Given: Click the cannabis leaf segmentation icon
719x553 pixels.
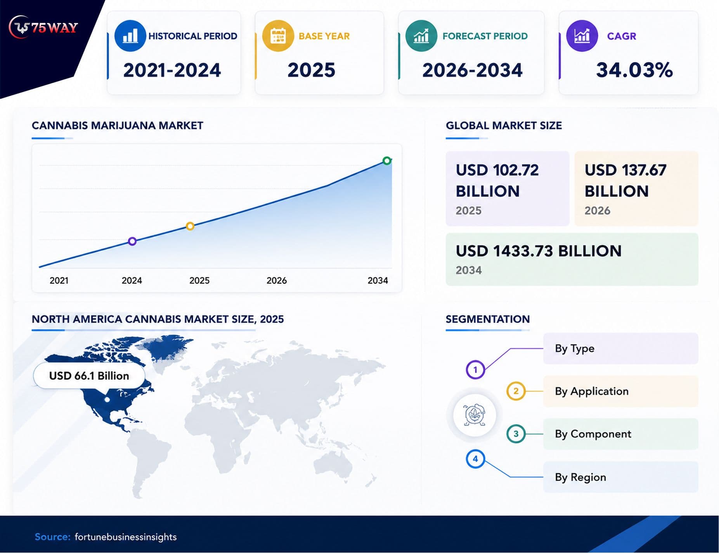Looking at the screenshot, I should coord(475,415).
